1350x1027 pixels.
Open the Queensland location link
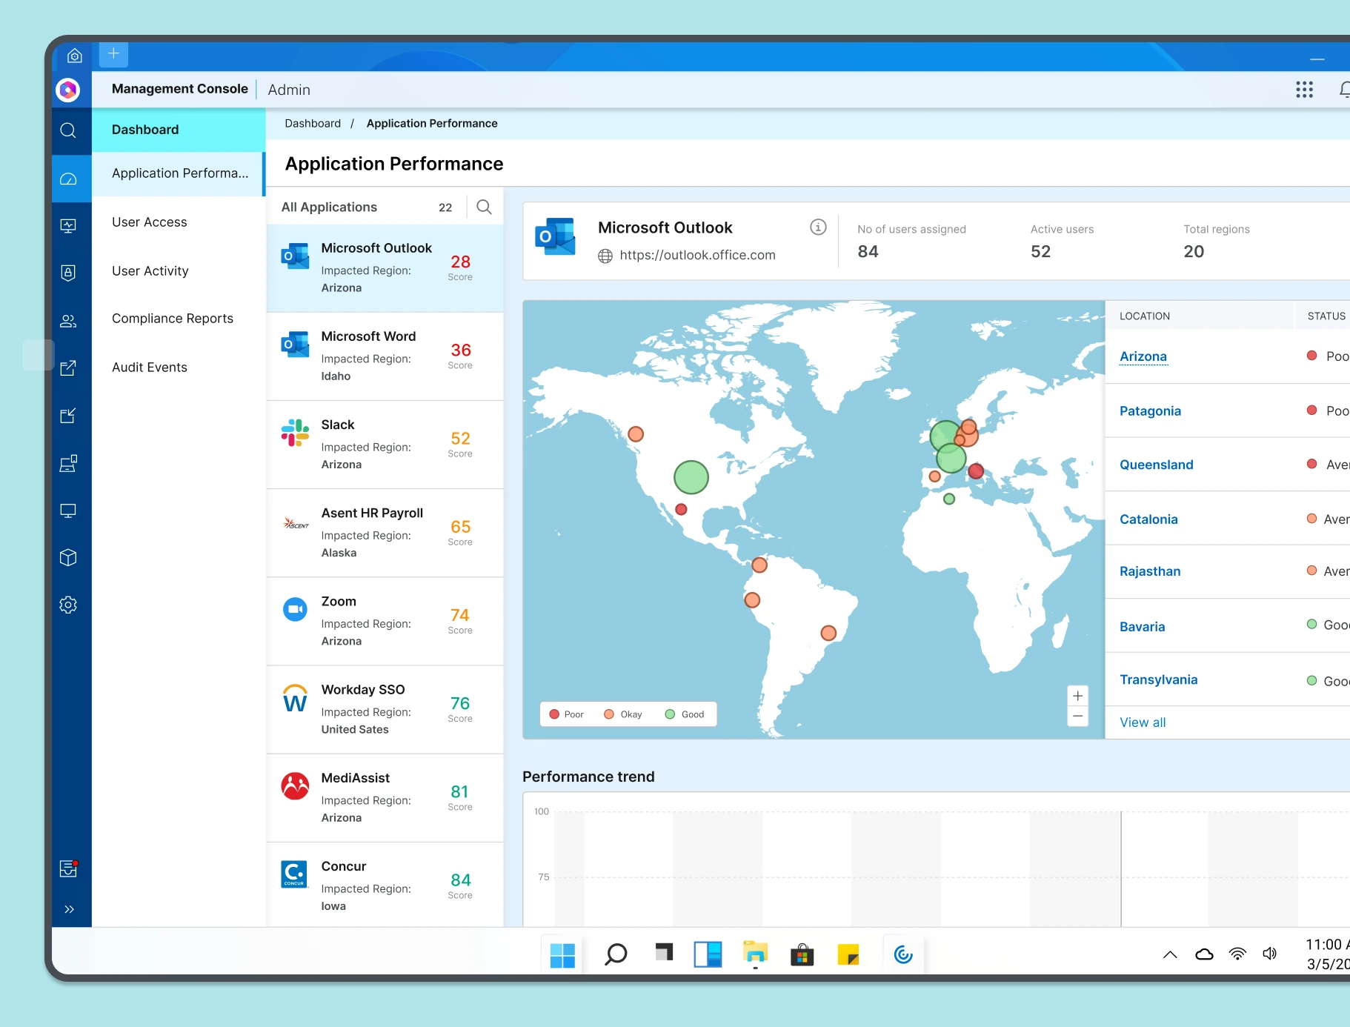click(x=1156, y=465)
